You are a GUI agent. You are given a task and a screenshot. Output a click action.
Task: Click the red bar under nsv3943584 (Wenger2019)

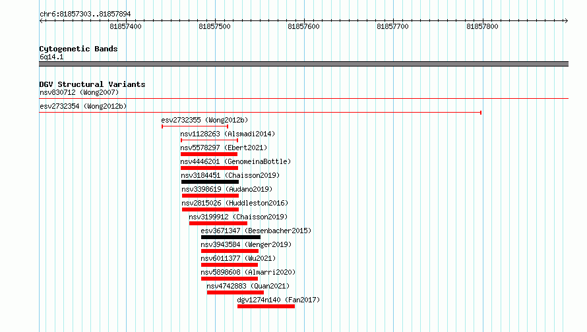pyautogui.click(x=230, y=251)
